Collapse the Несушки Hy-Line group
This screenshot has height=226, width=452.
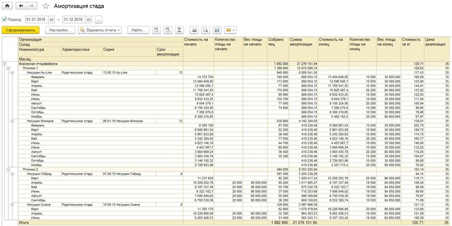coord(12,73)
